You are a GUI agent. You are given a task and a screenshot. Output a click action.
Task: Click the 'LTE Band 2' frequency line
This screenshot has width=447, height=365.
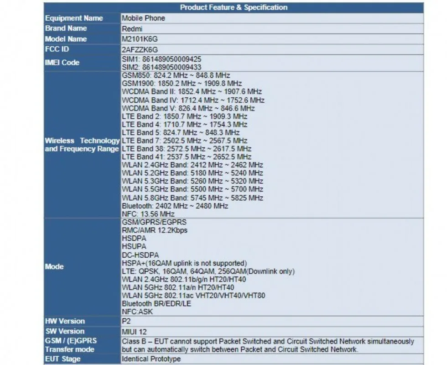pyautogui.click(x=184, y=116)
